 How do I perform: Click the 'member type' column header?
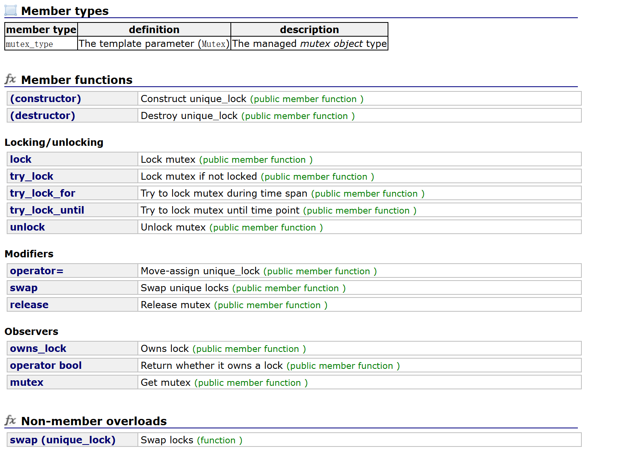pos(41,30)
